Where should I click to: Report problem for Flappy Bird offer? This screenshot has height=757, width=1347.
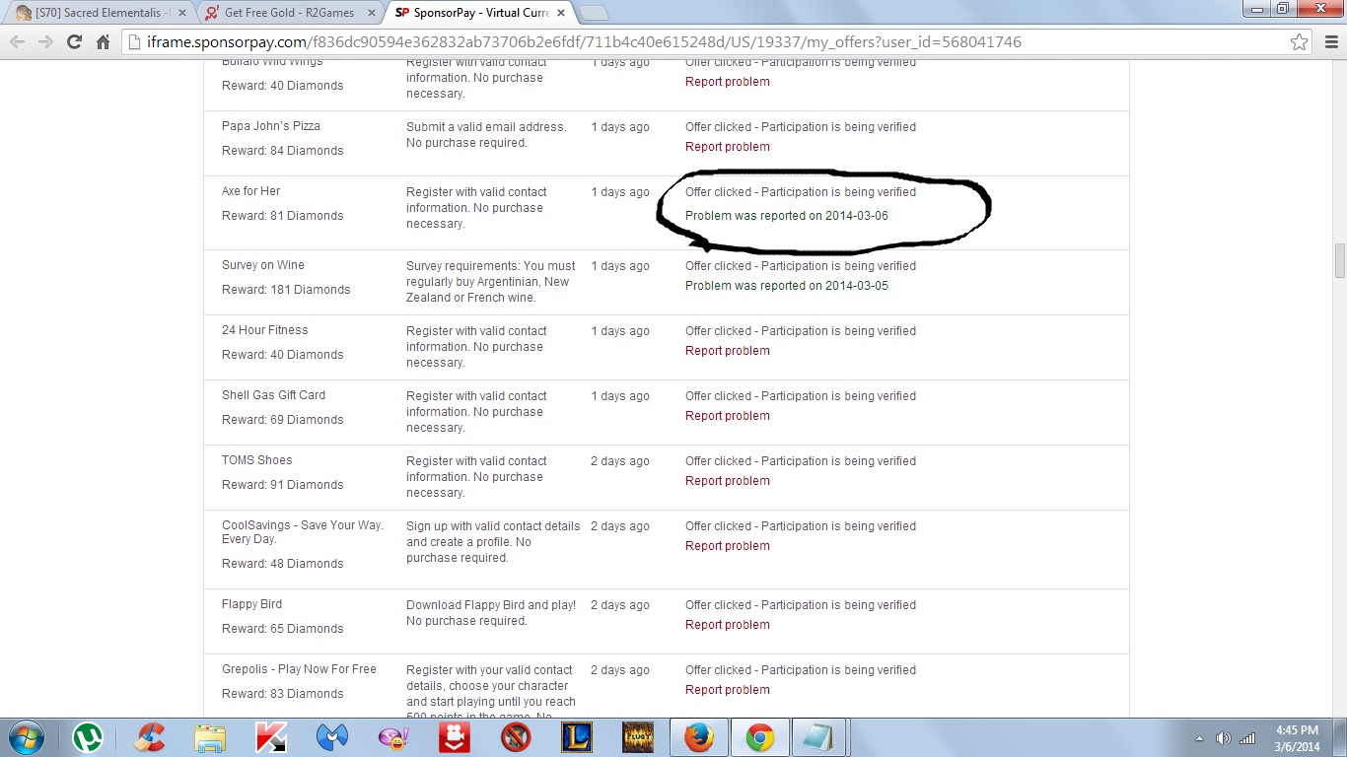point(727,625)
